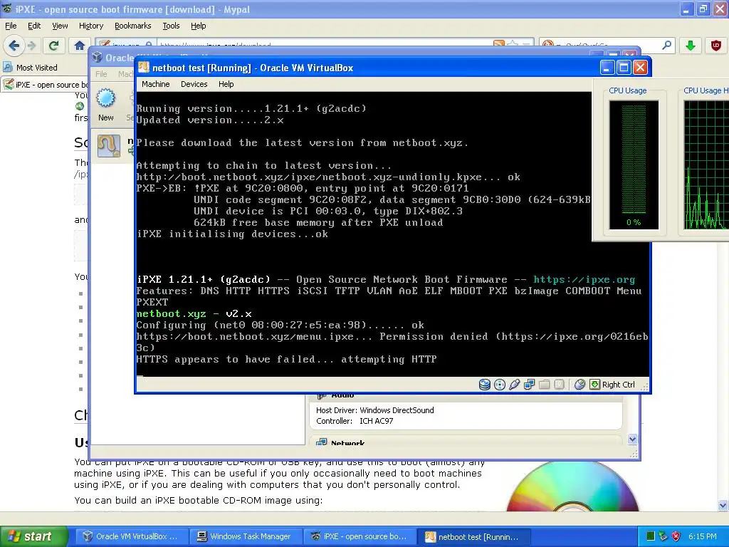The image size is (729, 547).
Task: Click scroll-down arrow of Mypal page scrollbar
Action: pyautogui.click(x=723, y=505)
